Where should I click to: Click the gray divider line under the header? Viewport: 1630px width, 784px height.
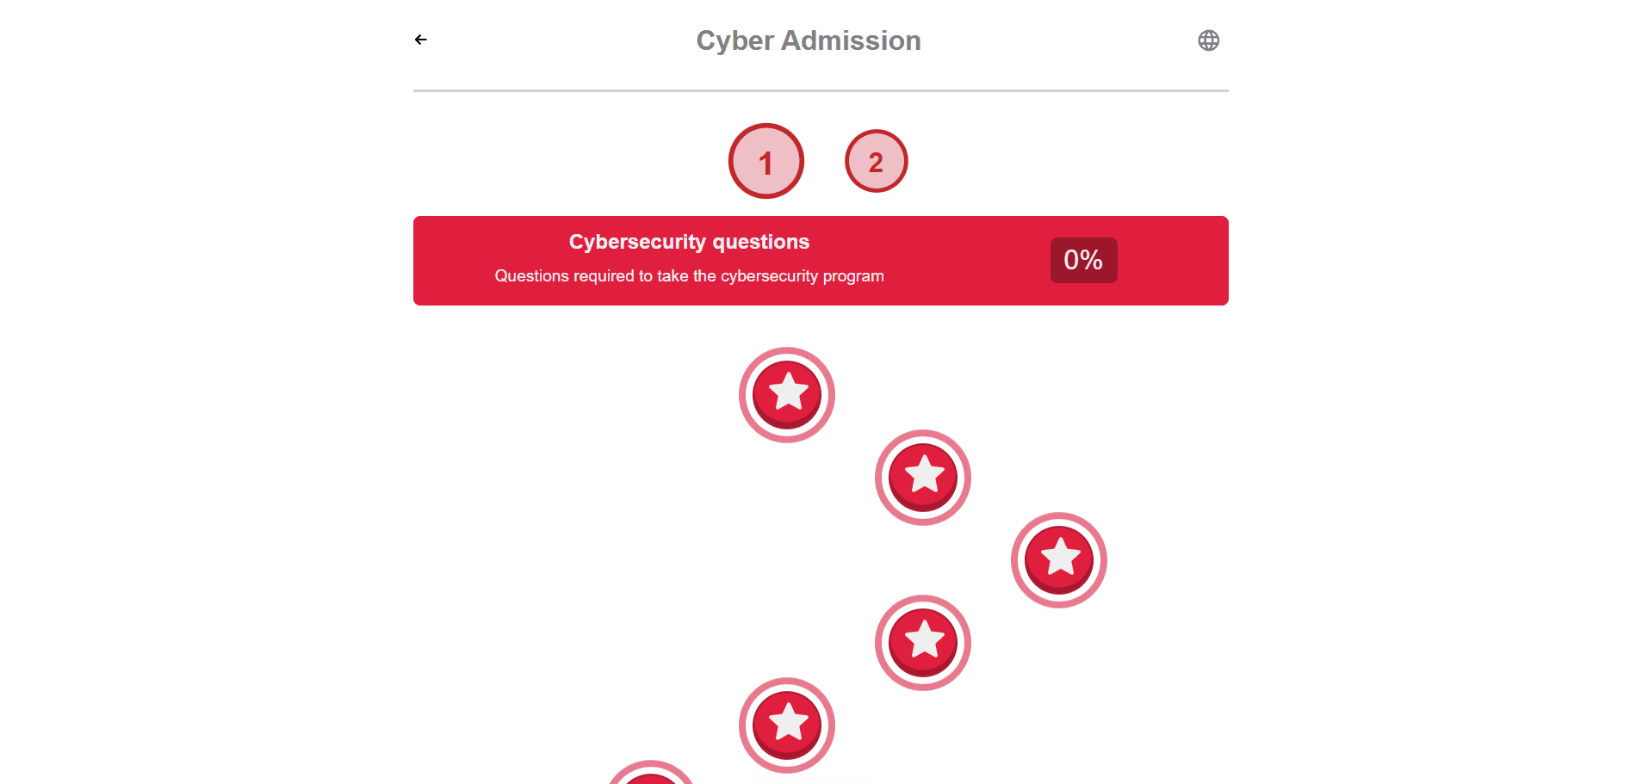pos(821,90)
